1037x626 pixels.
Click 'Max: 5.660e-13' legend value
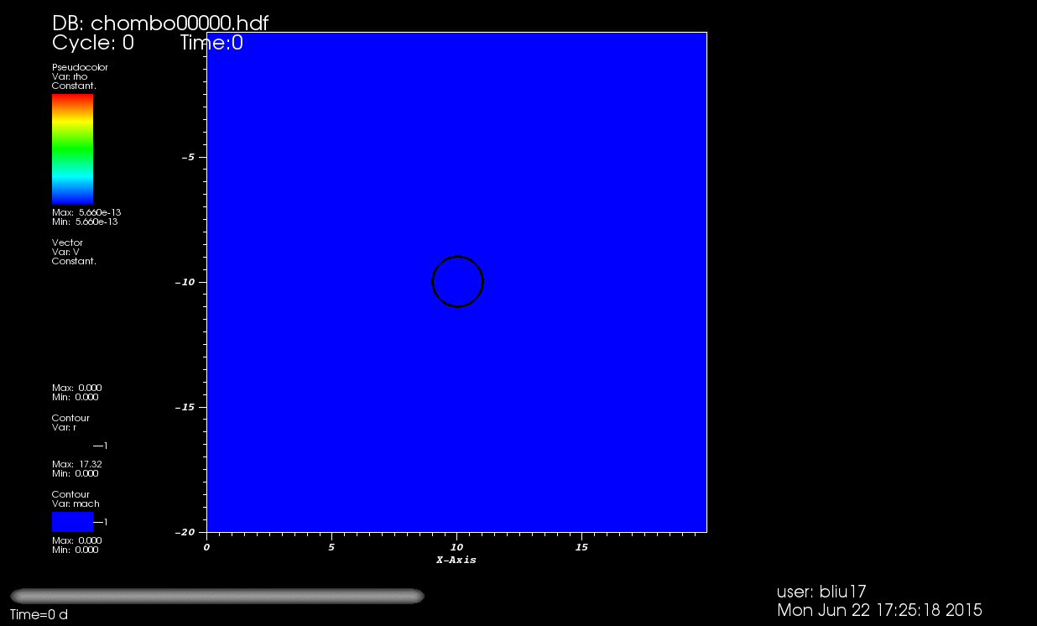pos(86,212)
